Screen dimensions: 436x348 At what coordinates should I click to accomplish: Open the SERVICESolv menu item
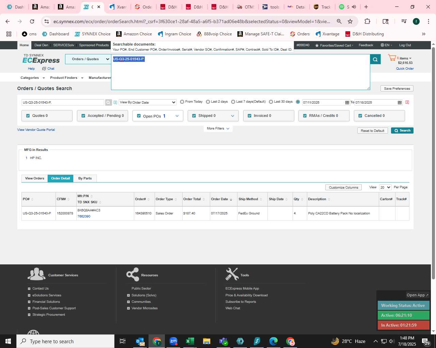coord(64,45)
